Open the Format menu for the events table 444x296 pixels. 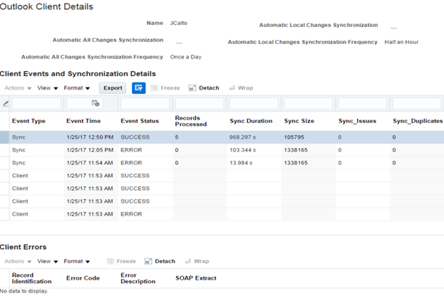[x=76, y=88]
